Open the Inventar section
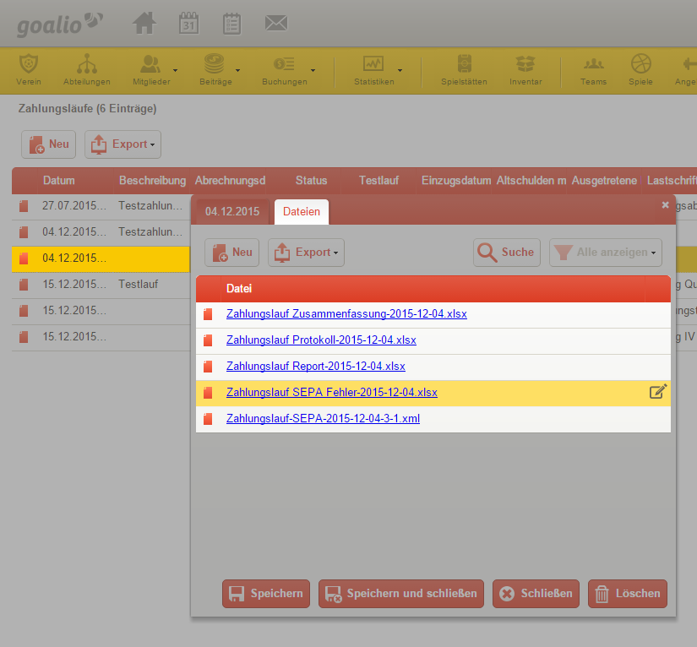The width and height of the screenshot is (697, 647). pyautogui.click(x=525, y=70)
